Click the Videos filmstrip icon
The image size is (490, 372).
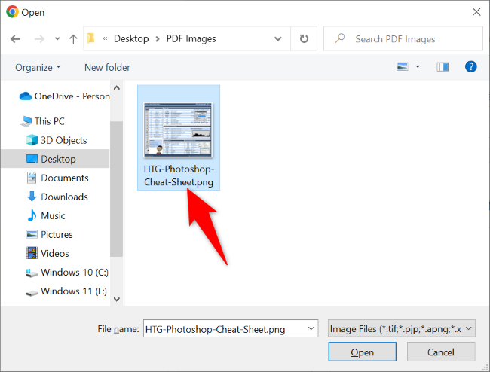pos(32,253)
